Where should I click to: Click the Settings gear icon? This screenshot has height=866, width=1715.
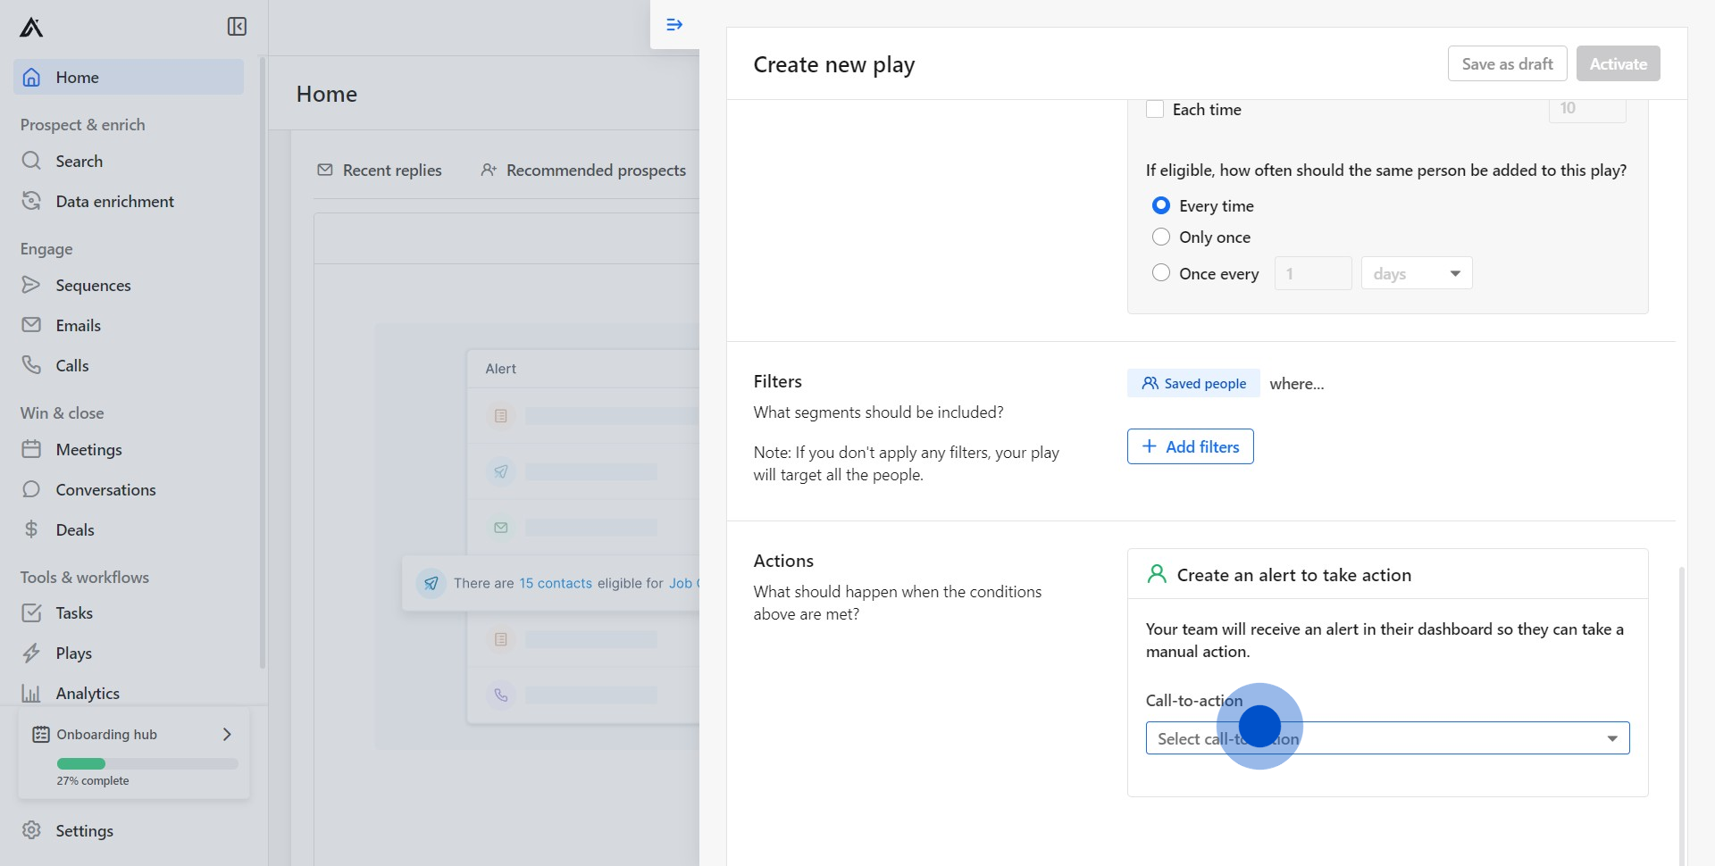pyautogui.click(x=31, y=830)
